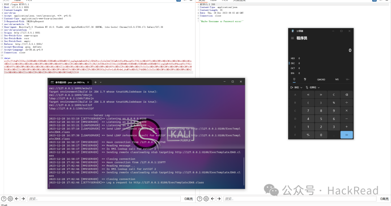Screen dimensions: 391x206
Task: Click the "HTTP/1.1 200" response status line
Action: (x=207, y=4)
